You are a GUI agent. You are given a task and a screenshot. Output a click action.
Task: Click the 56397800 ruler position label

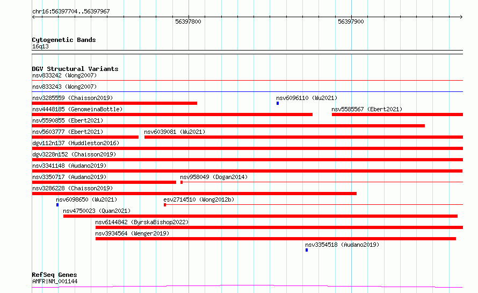pyautogui.click(x=188, y=22)
